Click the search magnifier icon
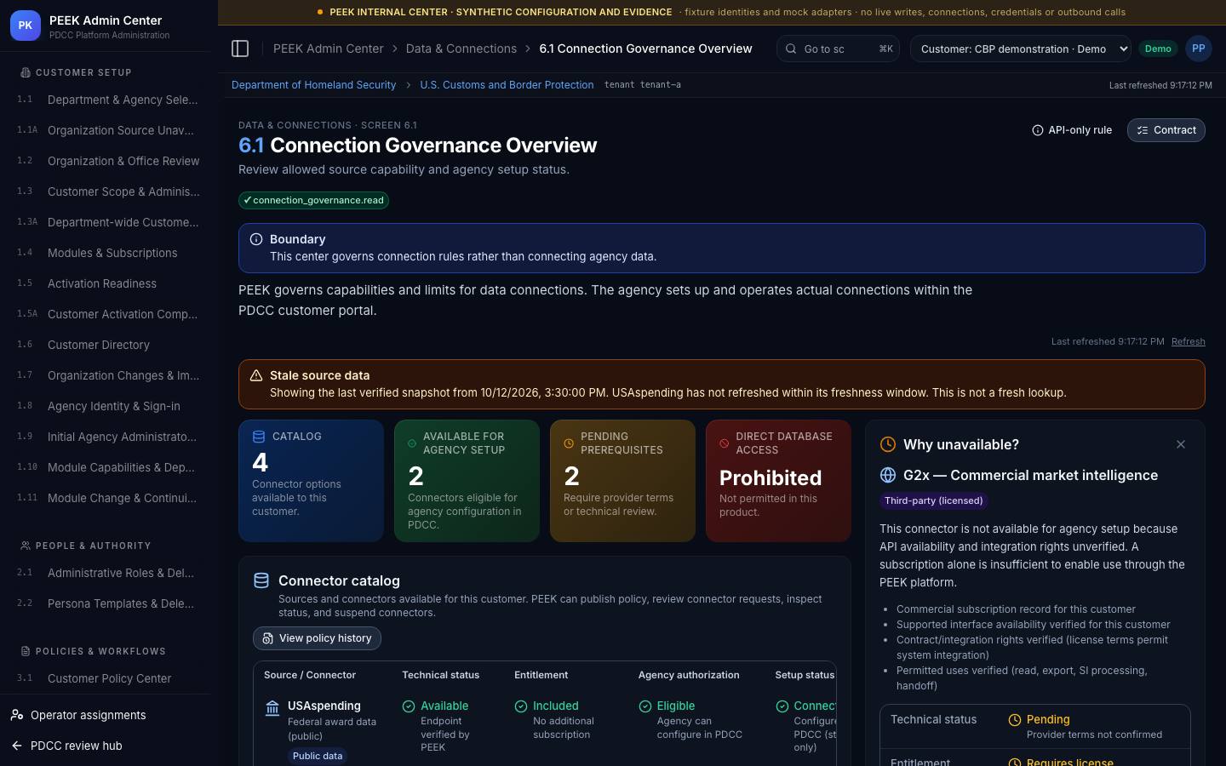Screen dimensions: 1226x766 [x=791, y=49]
